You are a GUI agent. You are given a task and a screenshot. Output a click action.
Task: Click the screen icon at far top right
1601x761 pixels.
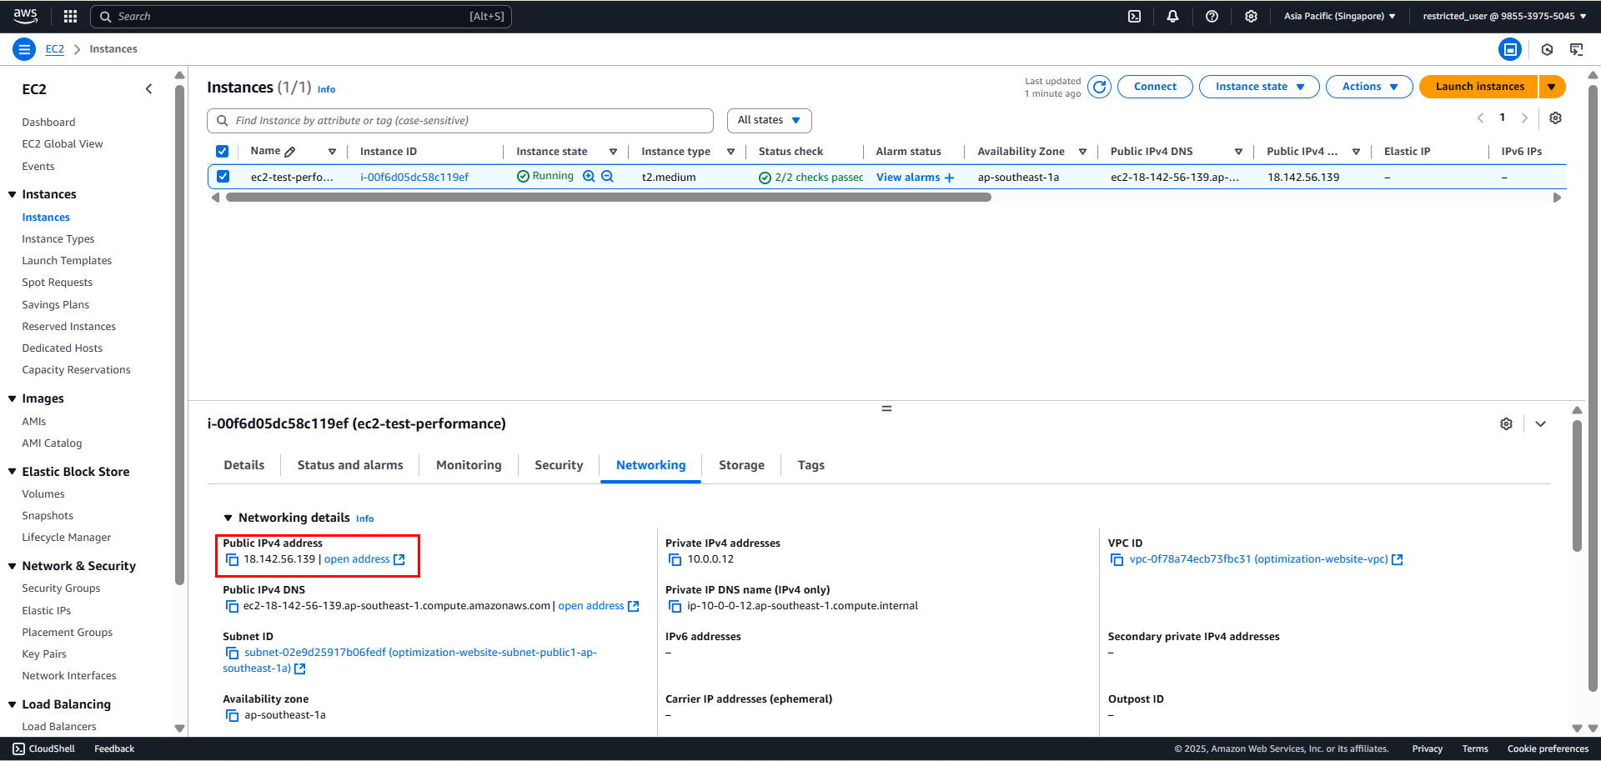coord(1576,49)
